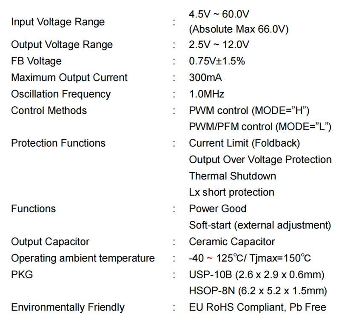Click the "Output Voltage Range" label
The image size is (345, 318).
(62, 45)
